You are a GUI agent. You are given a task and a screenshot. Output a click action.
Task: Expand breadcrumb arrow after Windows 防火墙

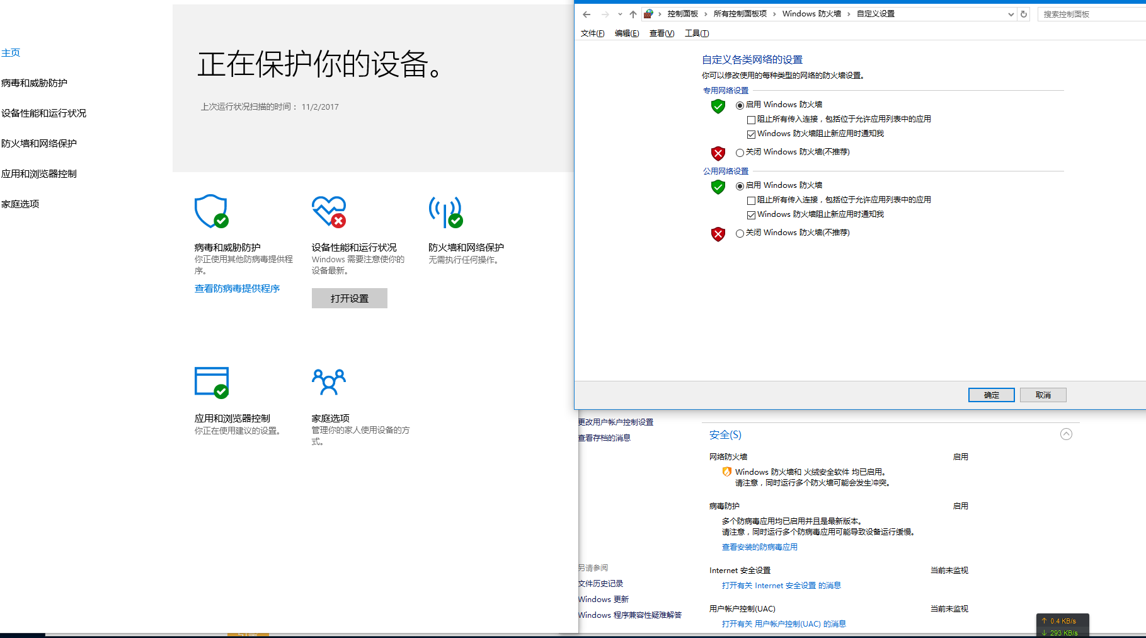849,14
